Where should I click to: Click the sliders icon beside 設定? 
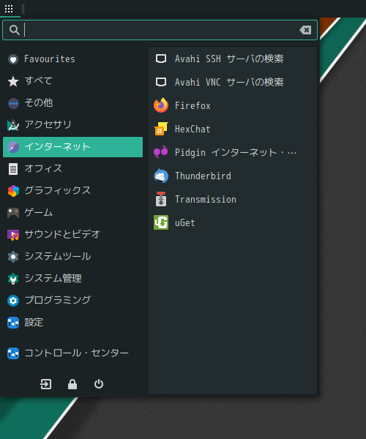pos(13,323)
